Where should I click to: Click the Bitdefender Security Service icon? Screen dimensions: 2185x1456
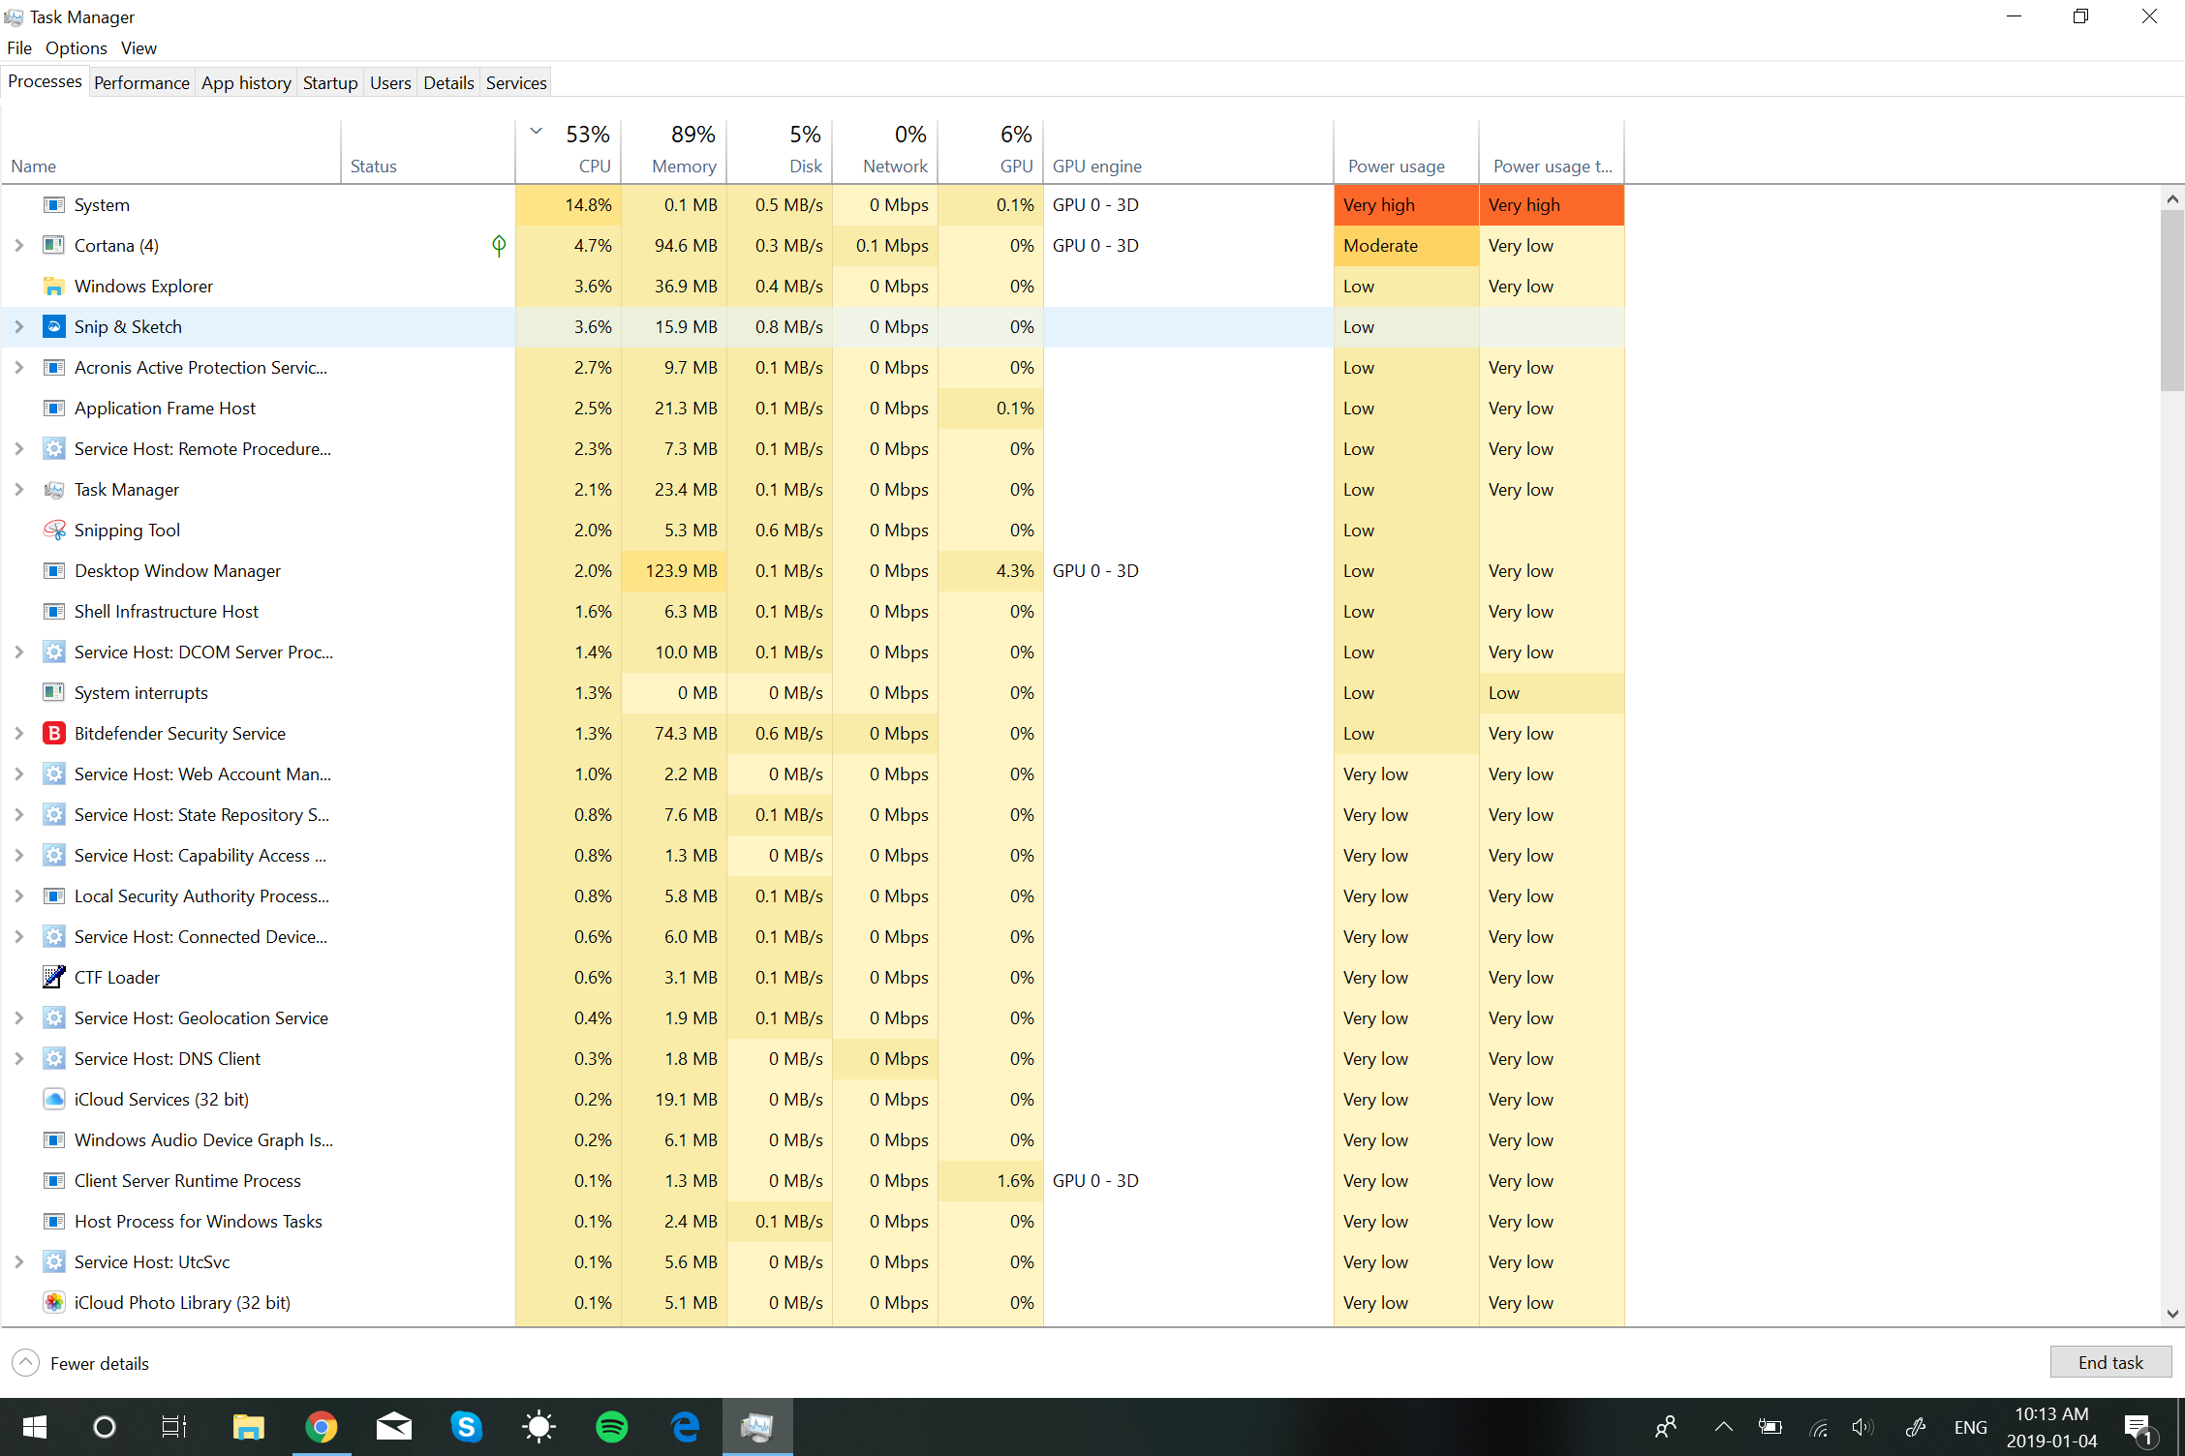point(54,734)
